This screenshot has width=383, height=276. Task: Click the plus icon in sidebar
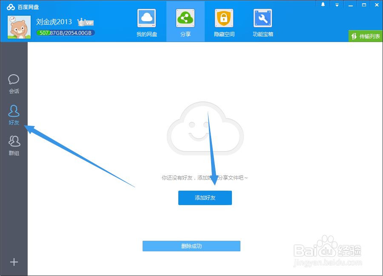point(14,262)
